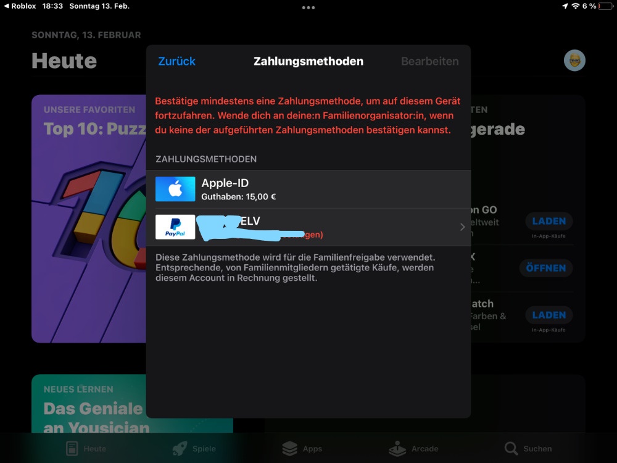Tap the Familienfreigabe explanation footnote
Screen dimensions: 617x463
point(295,267)
